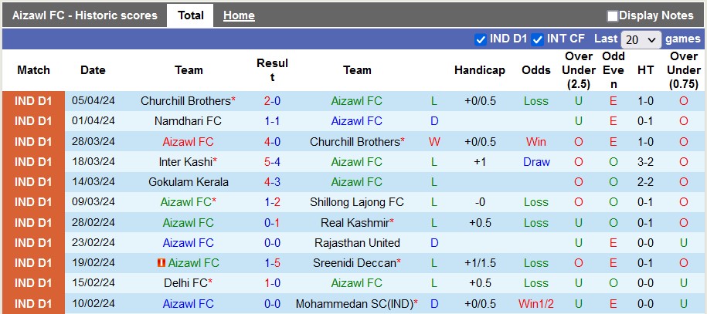
Task: Open Rajasthan United team link
Action: point(357,243)
